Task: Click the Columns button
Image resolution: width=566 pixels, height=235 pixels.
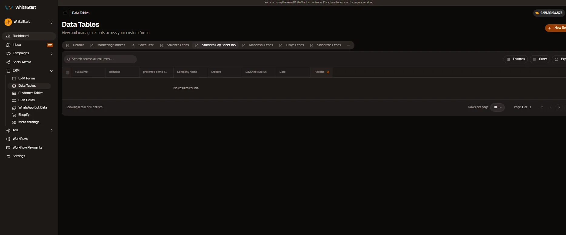Action: click(x=516, y=59)
